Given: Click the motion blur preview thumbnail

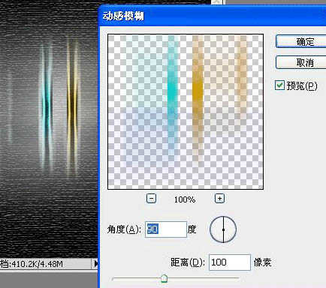Looking at the screenshot, I should point(186,112).
